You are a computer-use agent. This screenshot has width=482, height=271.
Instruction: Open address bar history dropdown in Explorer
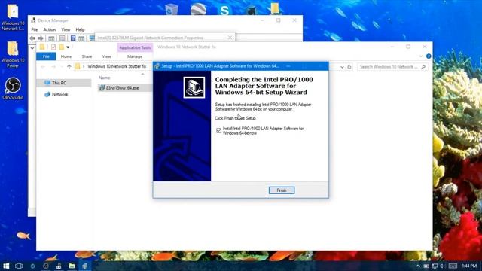point(342,67)
